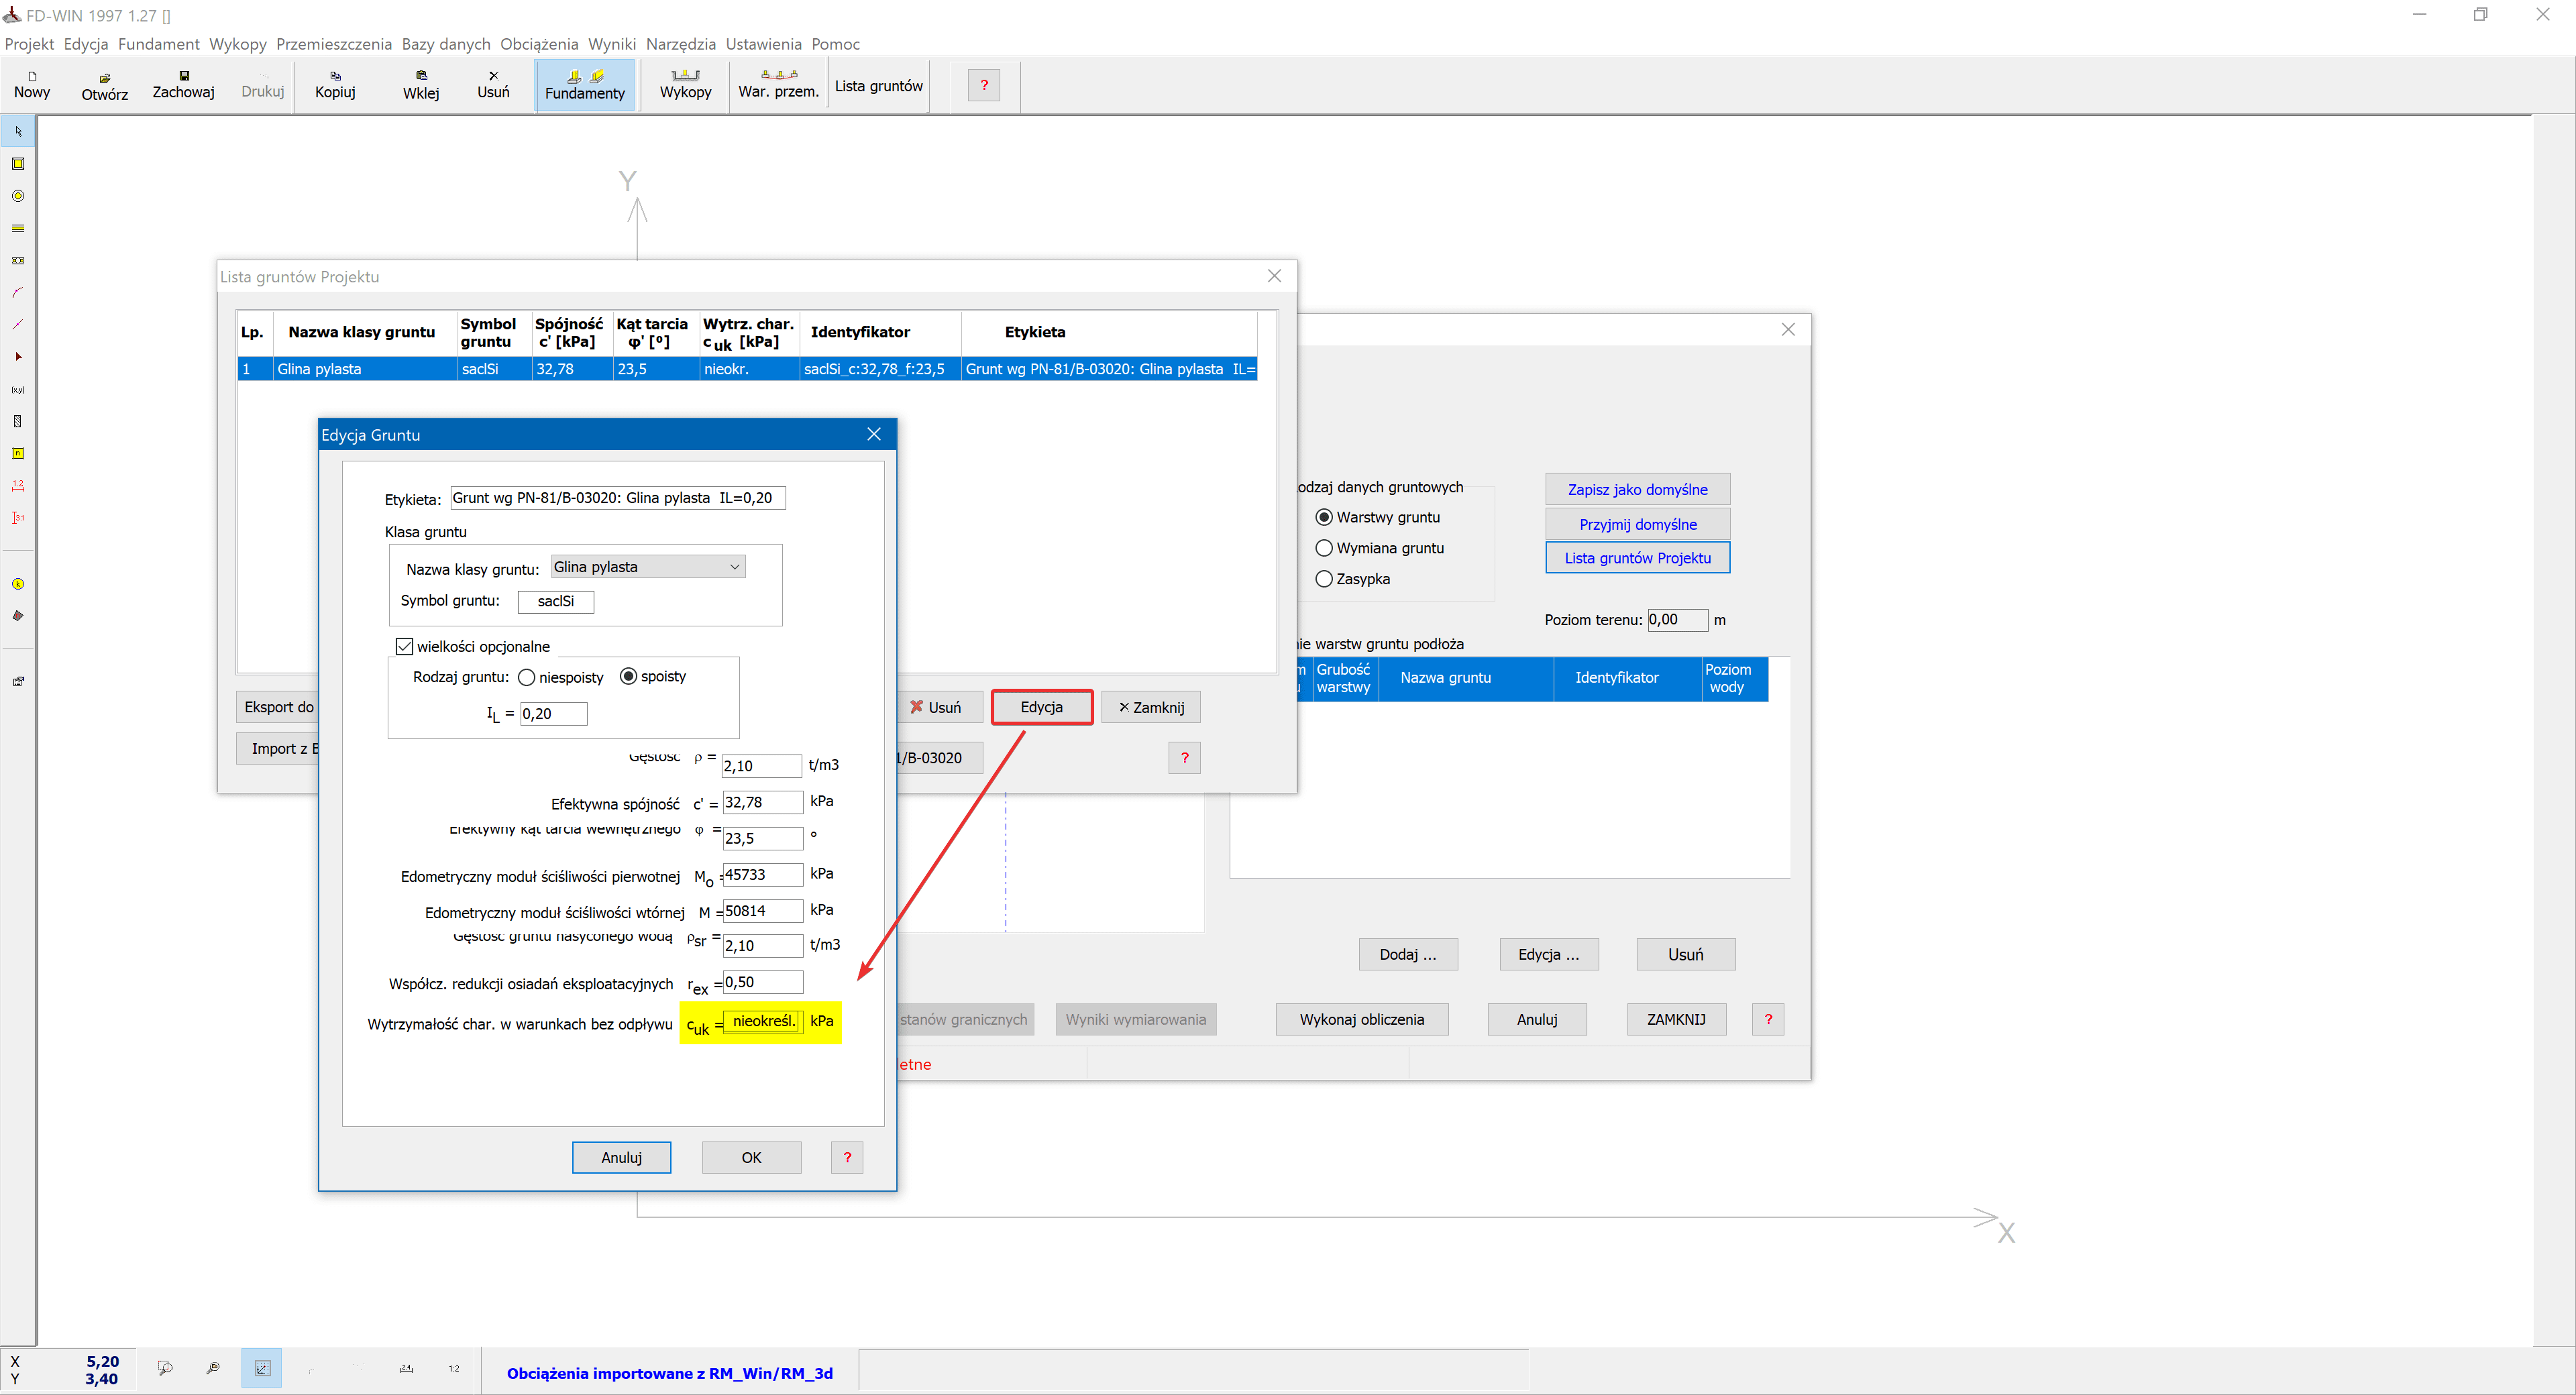Select the Warstwy gruntu radio option
The height and width of the screenshot is (1395, 2576).
pyautogui.click(x=1324, y=517)
